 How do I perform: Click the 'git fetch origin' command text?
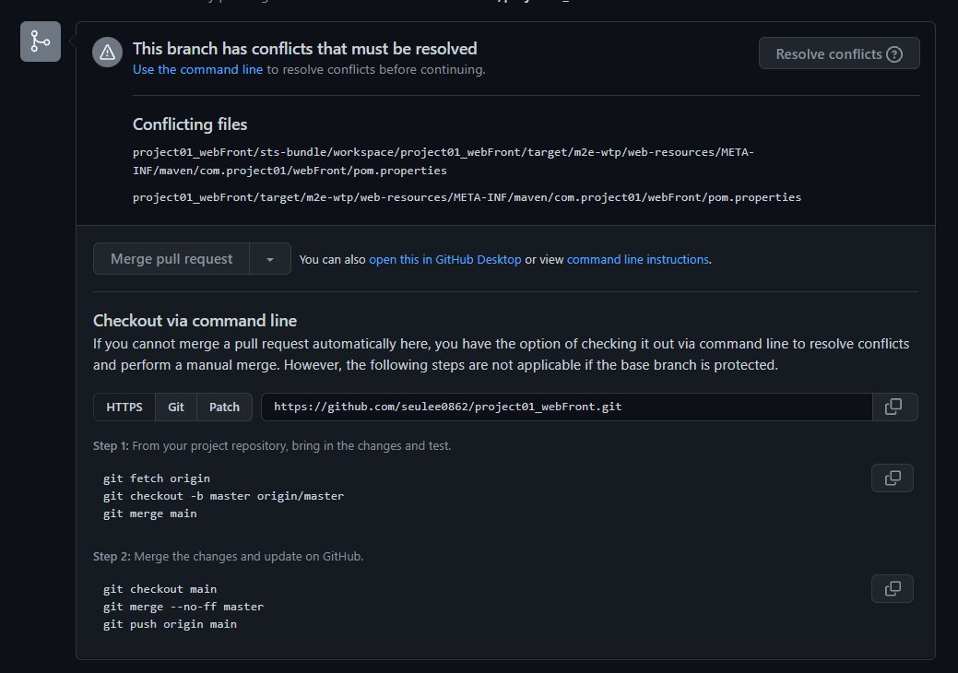point(157,478)
